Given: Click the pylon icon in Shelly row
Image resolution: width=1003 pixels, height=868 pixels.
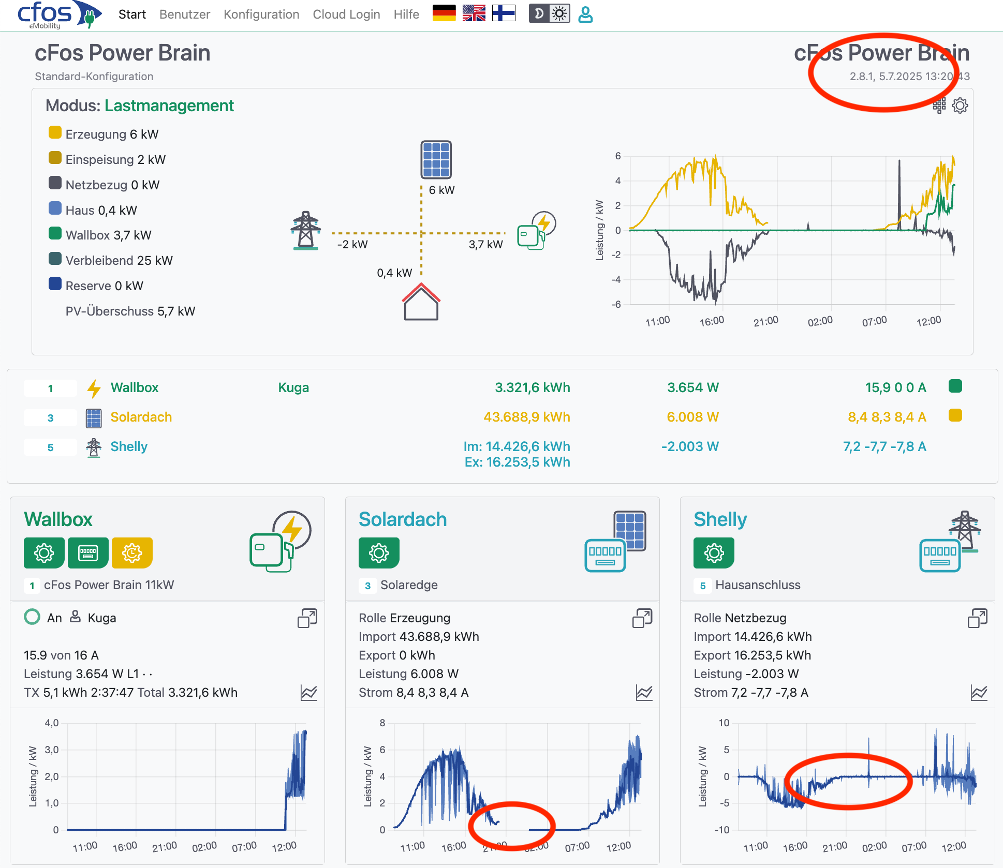Looking at the screenshot, I should pyautogui.click(x=94, y=447).
